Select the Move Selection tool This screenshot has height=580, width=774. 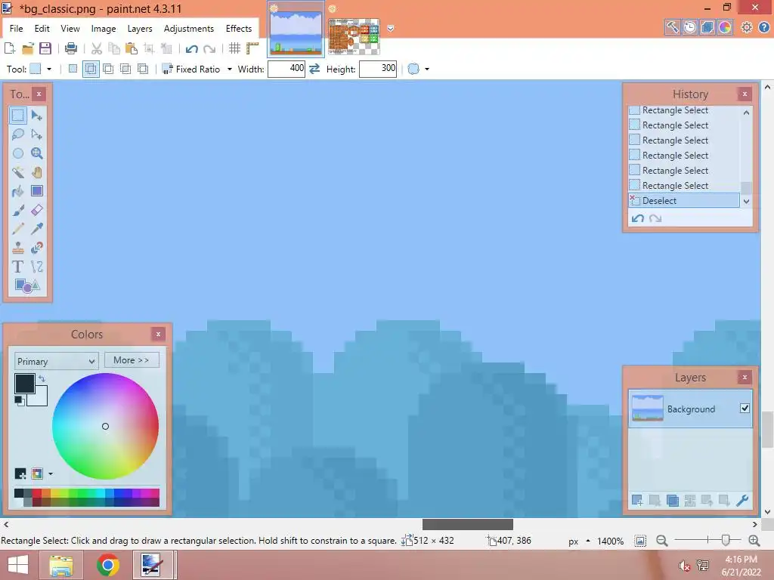(x=36, y=134)
